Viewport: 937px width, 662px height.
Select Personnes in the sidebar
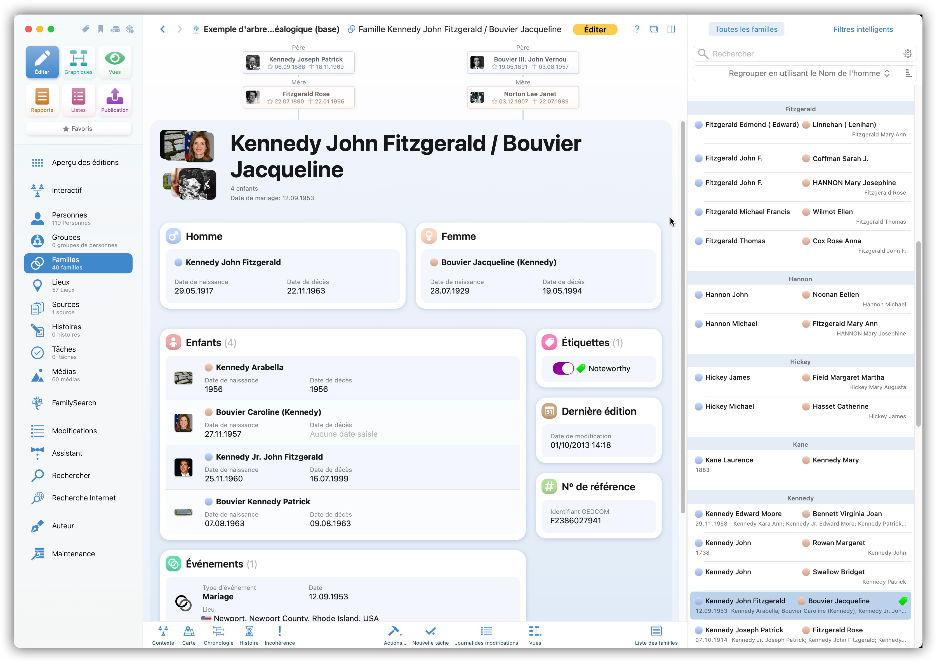tap(78, 219)
